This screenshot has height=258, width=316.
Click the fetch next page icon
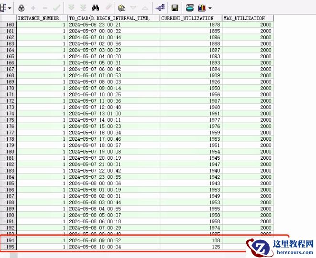(71, 8)
